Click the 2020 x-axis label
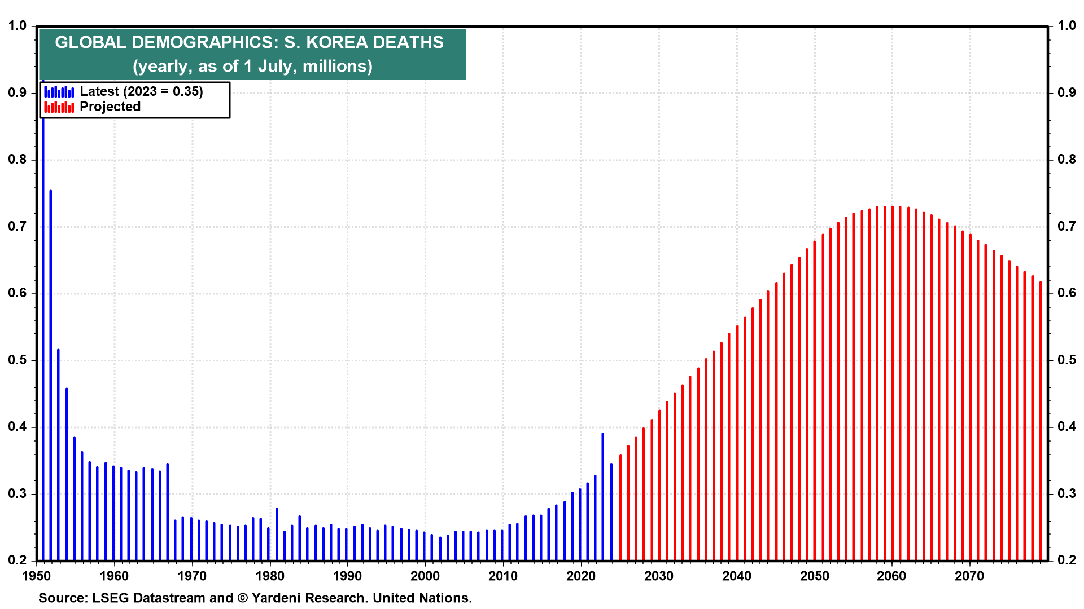The image size is (1084, 609). coord(581,576)
